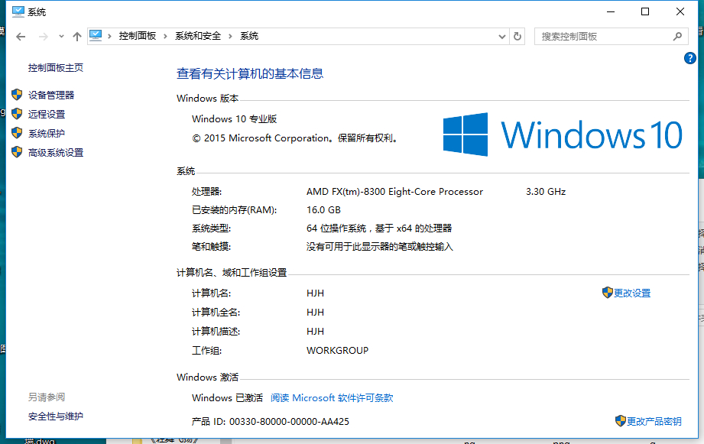The height and width of the screenshot is (444, 704).
Task: Click the 64 位操作系统 system type value
Action: point(379,228)
